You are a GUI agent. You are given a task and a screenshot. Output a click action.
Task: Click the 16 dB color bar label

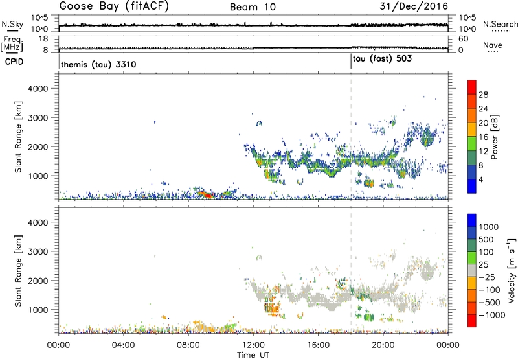coord(483,137)
